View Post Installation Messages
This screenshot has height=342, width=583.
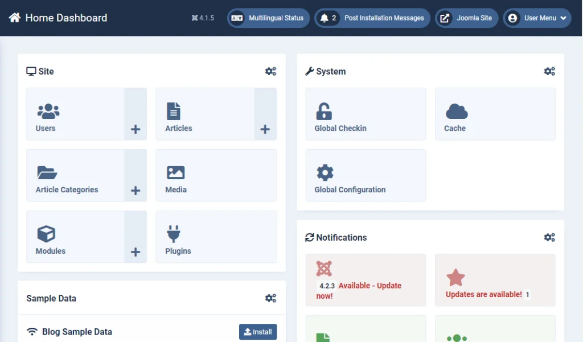pyautogui.click(x=372, y=18)
